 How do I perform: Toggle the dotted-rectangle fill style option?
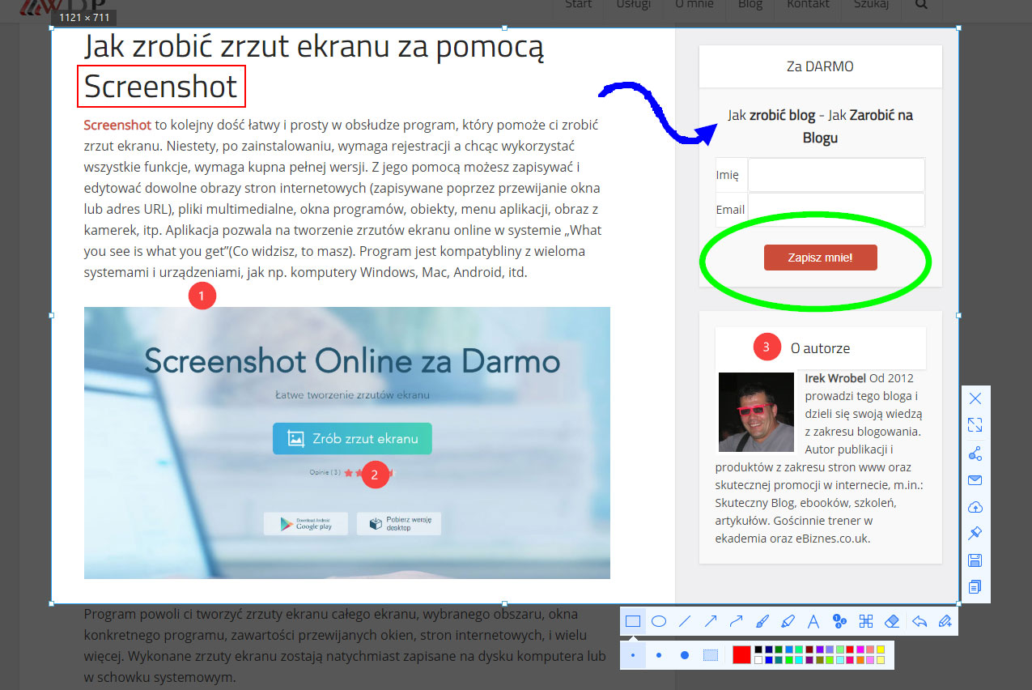711,654
